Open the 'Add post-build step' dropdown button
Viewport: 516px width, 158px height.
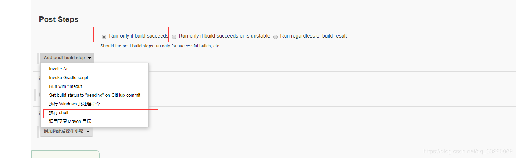[67, 58]
